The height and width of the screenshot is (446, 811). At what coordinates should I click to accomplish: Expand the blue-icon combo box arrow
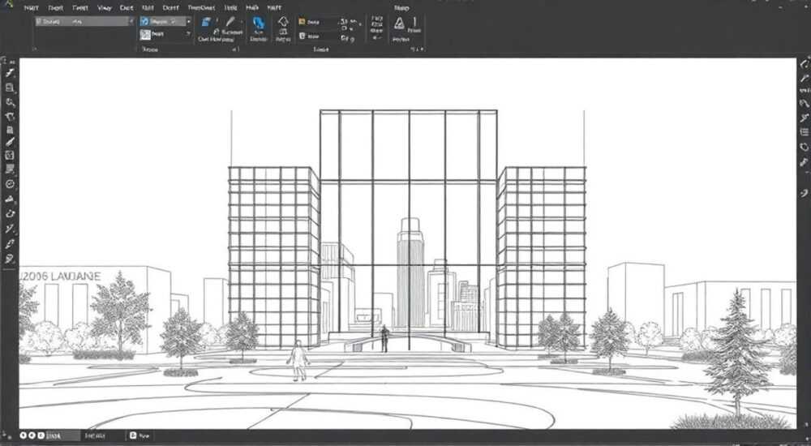[188, 22]
